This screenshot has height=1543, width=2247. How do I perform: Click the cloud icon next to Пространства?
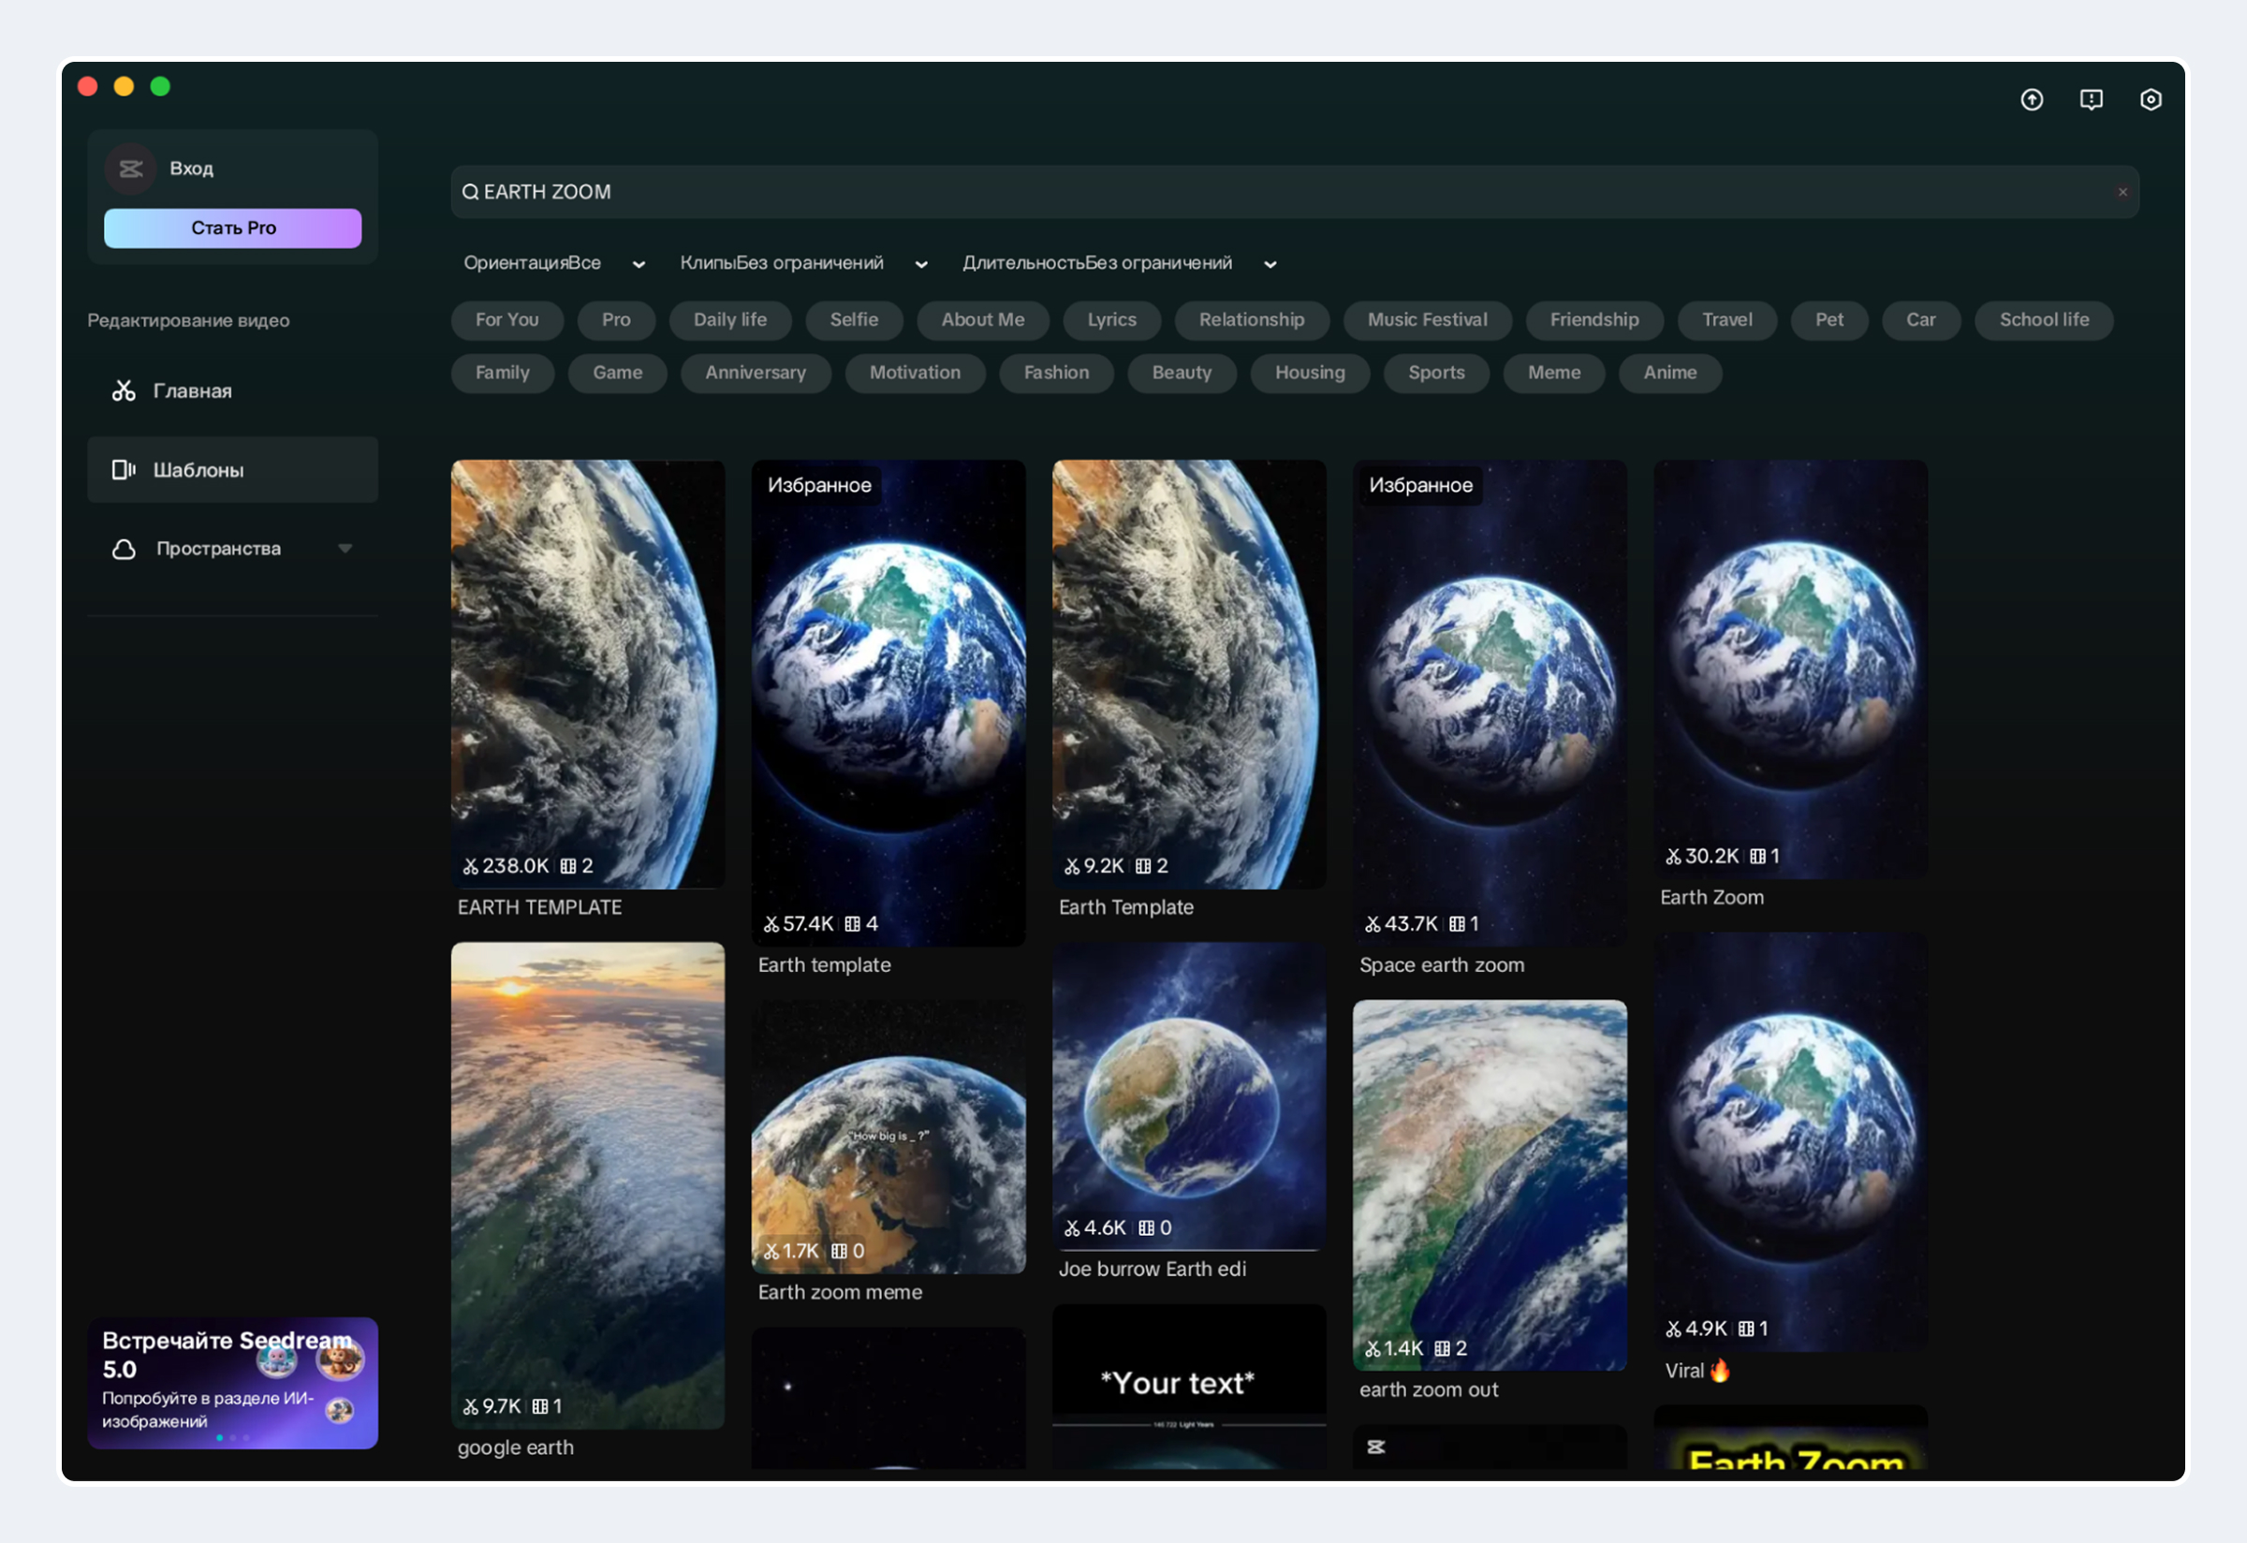124,550
